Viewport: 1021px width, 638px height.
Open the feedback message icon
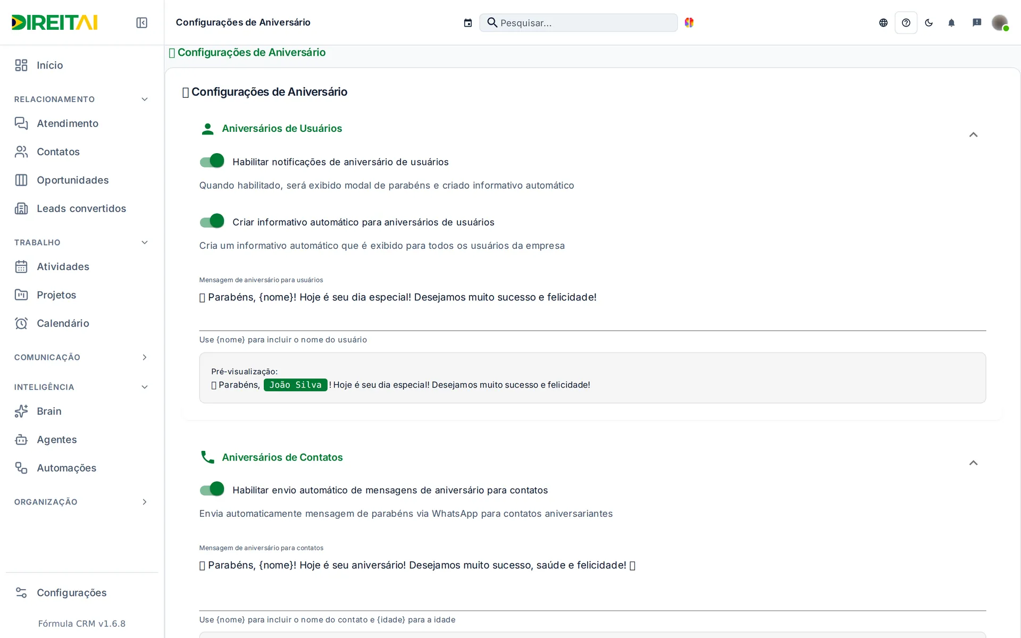point(977,22)
